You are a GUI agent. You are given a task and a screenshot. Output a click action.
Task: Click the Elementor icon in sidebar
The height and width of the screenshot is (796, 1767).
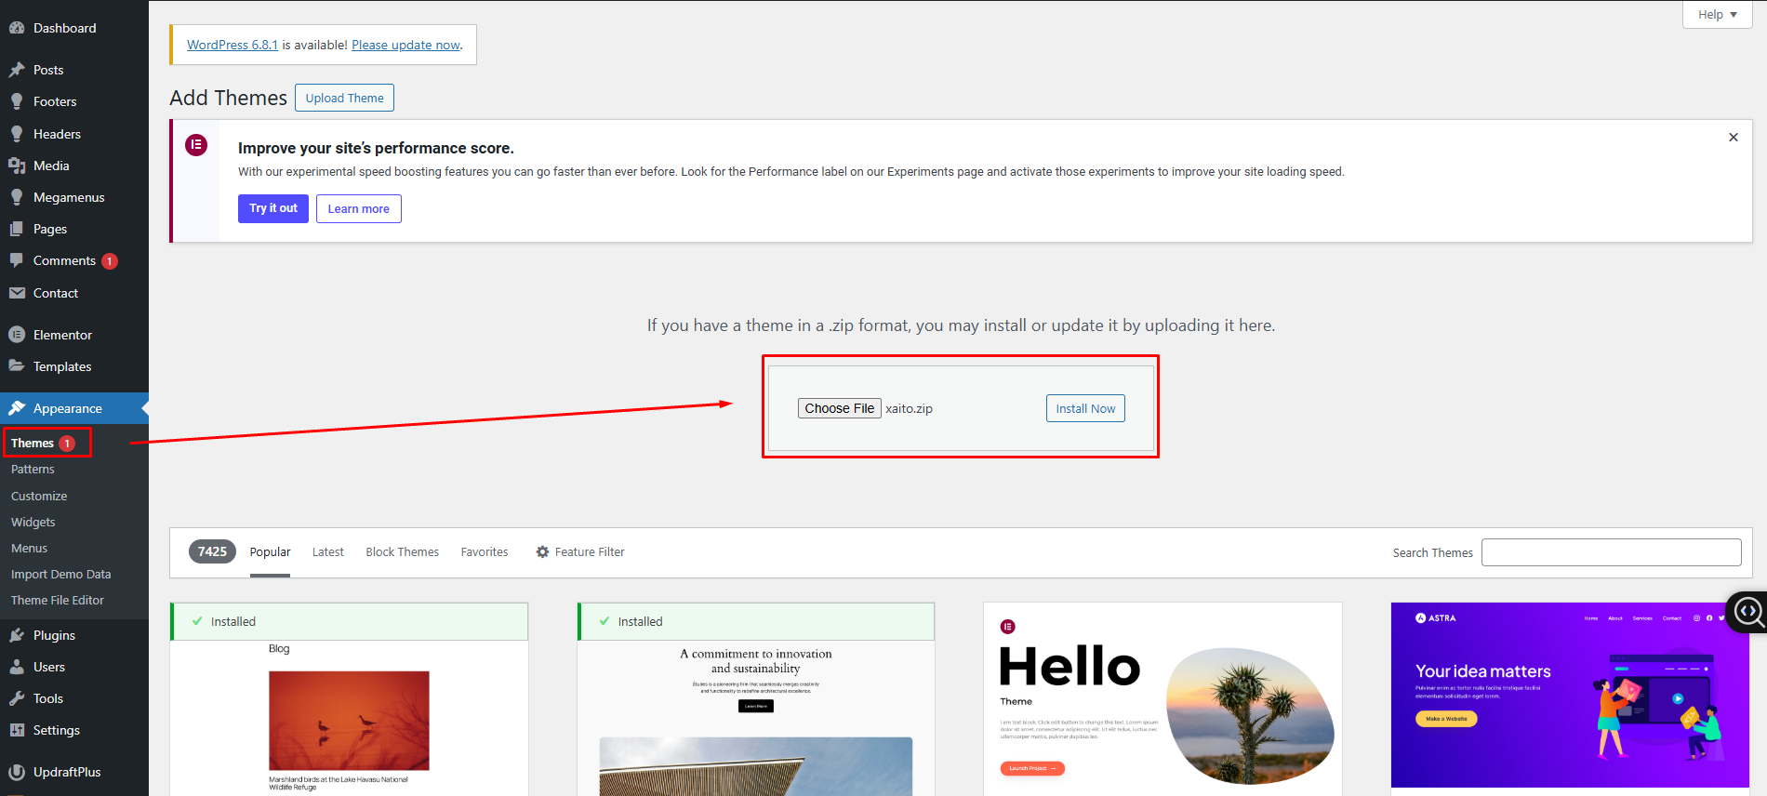click(x=17, y=335)
